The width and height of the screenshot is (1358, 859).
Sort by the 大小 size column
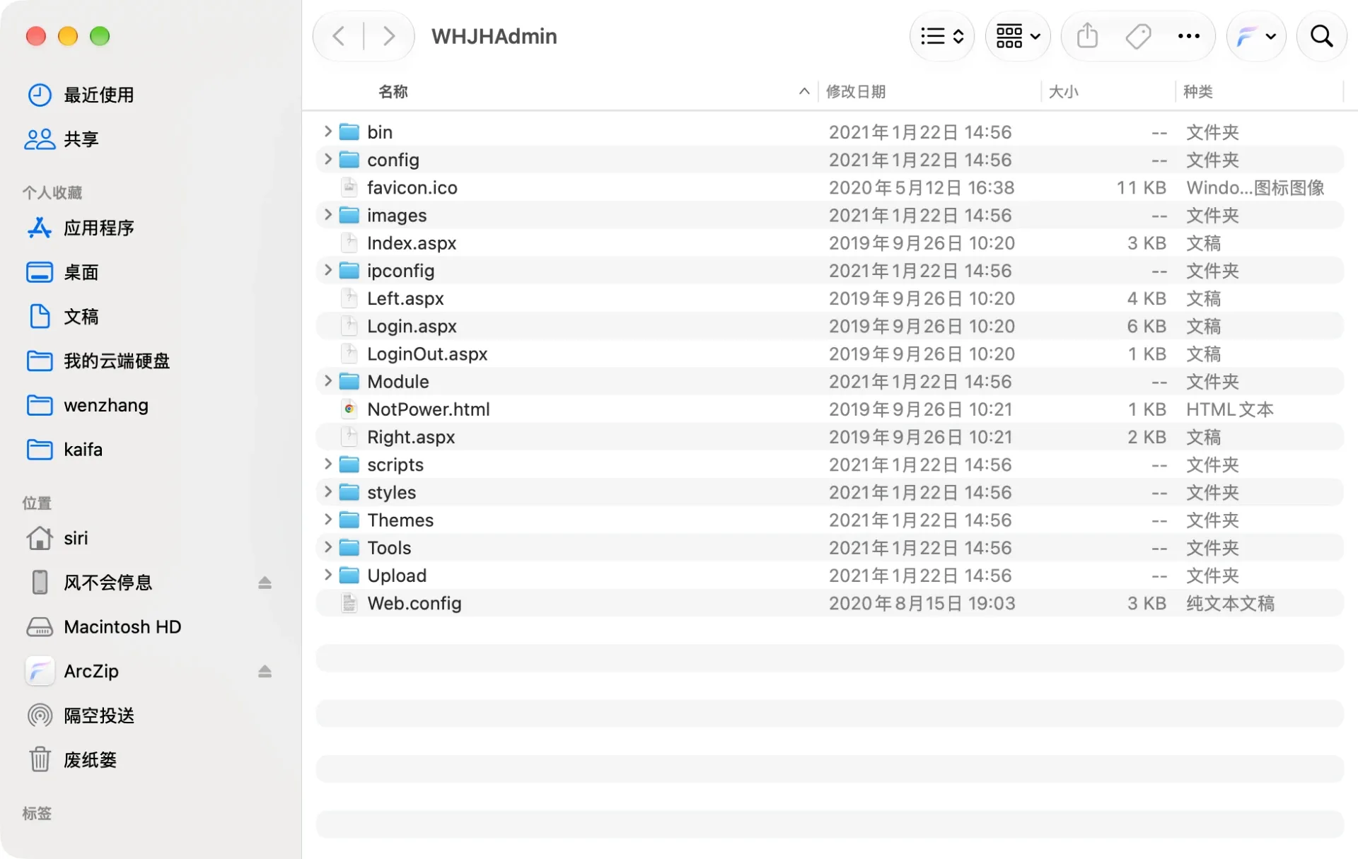point(1063,91)
